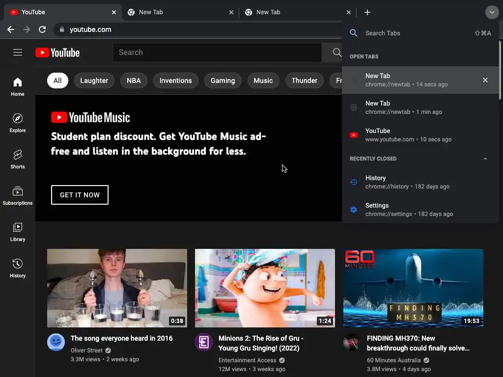Screen dimensions: 503x377
Task: Open Library in sidebar
Action: pos(18,232)
